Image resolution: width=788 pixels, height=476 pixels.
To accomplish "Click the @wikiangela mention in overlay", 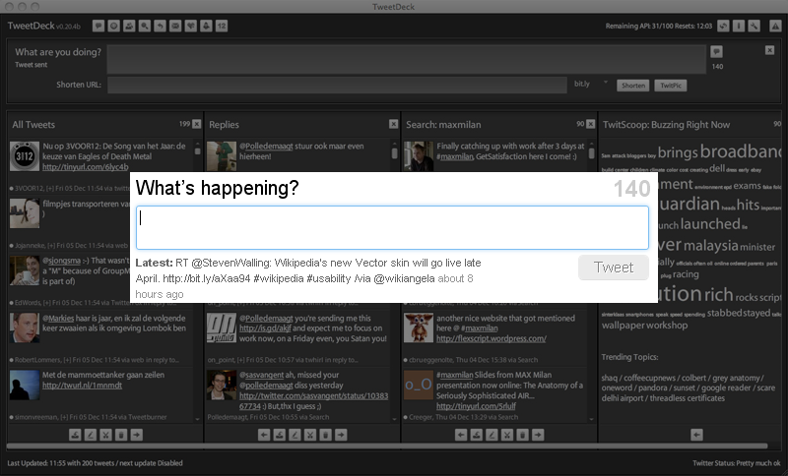I will [404, 278].
